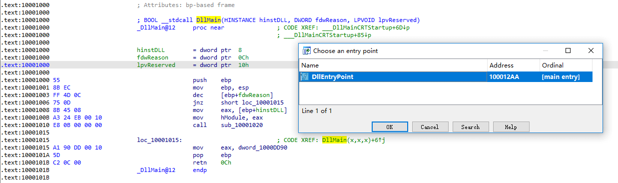Screen dimensions: 618x183
Task: Click highlighted DllMain in the function prototype
Action: pos(209,20)
